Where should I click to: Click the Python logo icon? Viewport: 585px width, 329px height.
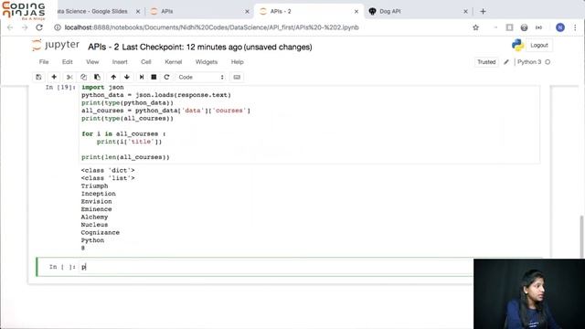tap(517, 45)
